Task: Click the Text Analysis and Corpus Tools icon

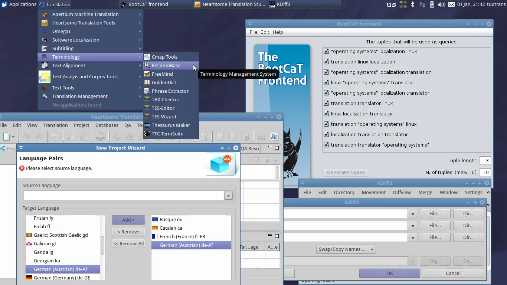Action: click(x=45, y=76)
